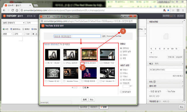Screen dimensions: 187x112
Task: Go to Chrome home page icon
Action: coord(17,10)
